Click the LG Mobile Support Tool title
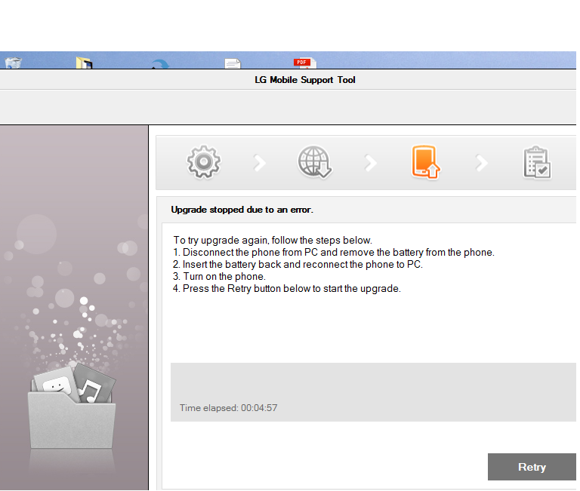 (x=305, y=80)
